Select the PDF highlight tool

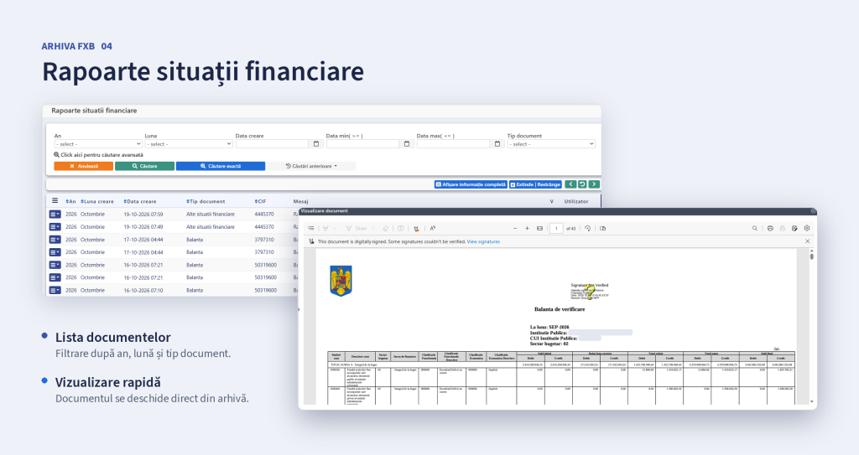325,228
